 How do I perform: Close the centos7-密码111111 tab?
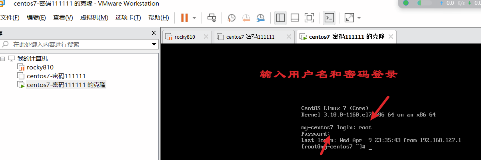(x=289, y=37)
